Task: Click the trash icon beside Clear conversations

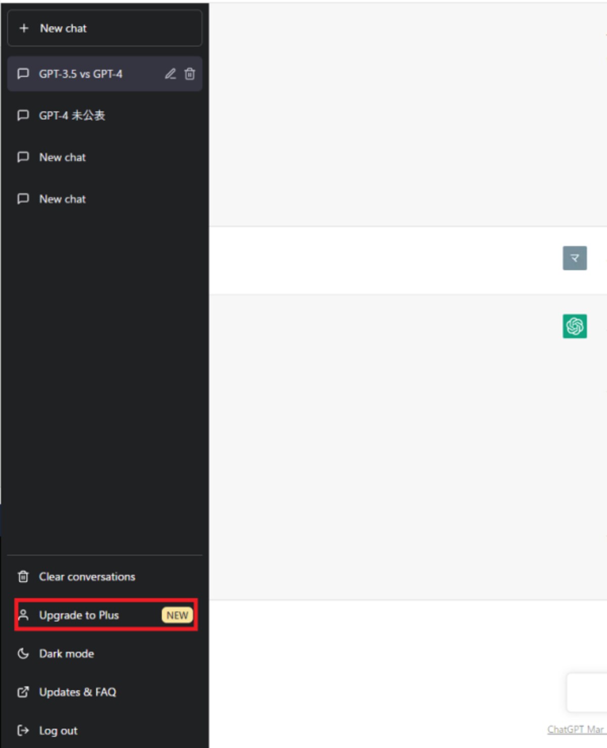Action: point(23,576)
